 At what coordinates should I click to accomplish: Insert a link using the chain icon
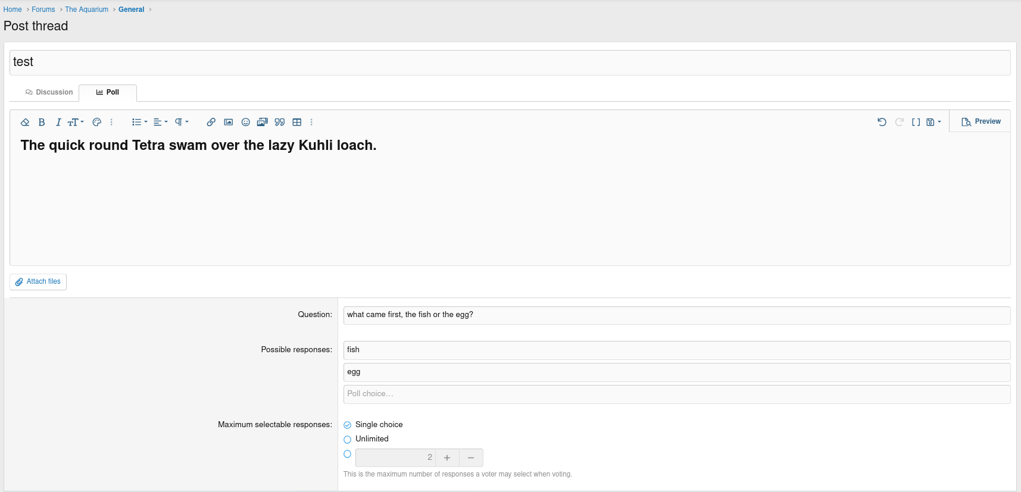pos(211,122)
